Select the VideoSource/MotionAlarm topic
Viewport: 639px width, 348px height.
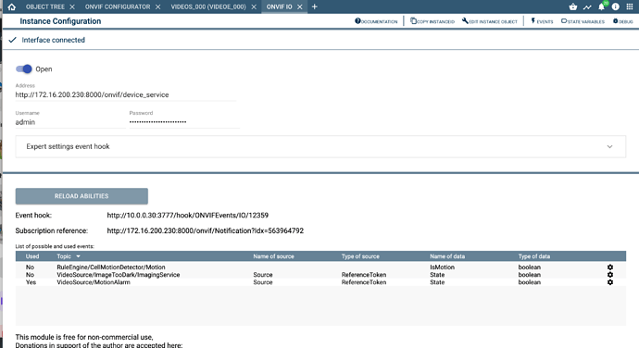click(94, 282)
